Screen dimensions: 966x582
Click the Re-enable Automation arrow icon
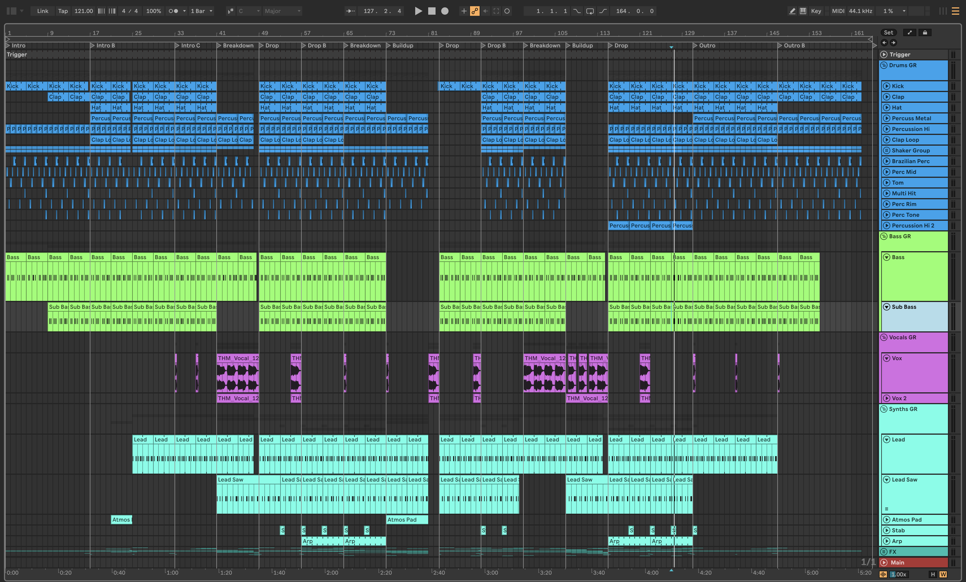485,11
